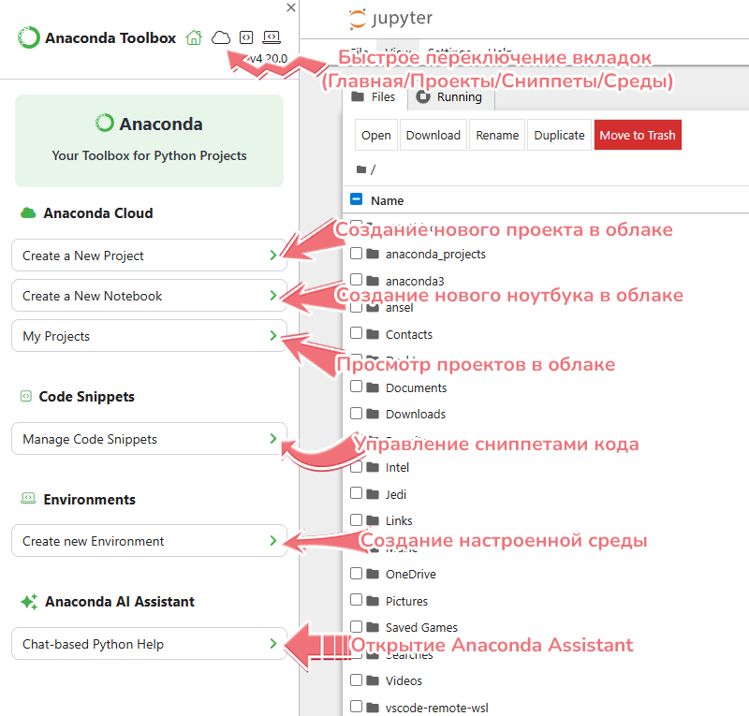Close the Anaconda Toolbox panel

291,7
